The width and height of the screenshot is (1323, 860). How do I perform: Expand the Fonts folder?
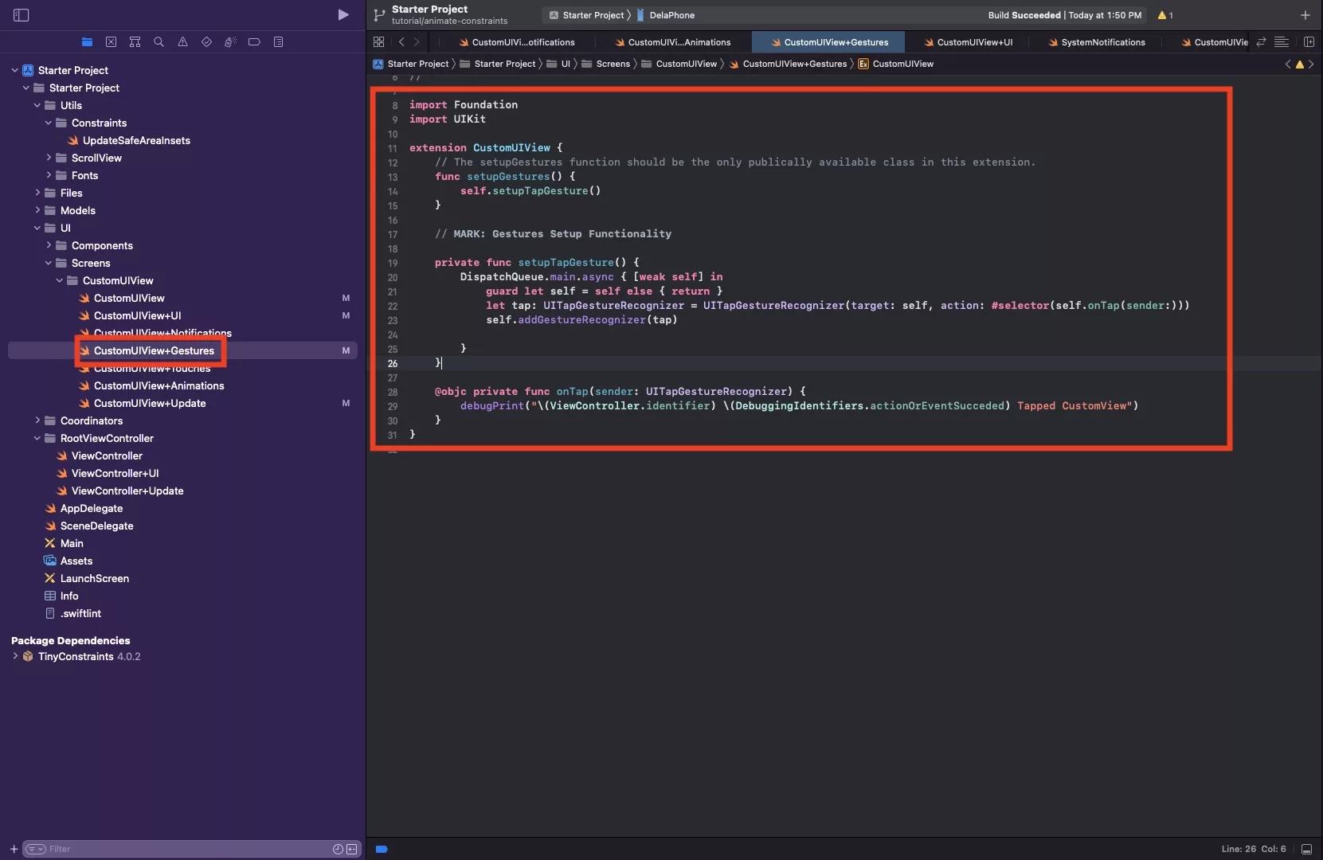coord(48,175)
